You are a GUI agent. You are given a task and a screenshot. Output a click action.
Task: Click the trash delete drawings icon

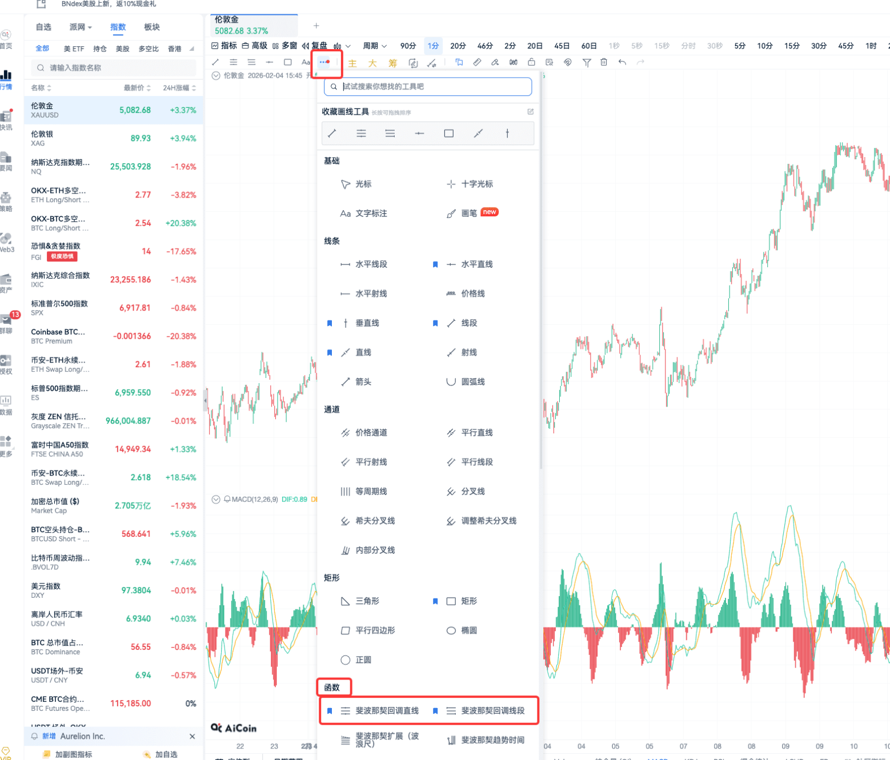point(604,62)
